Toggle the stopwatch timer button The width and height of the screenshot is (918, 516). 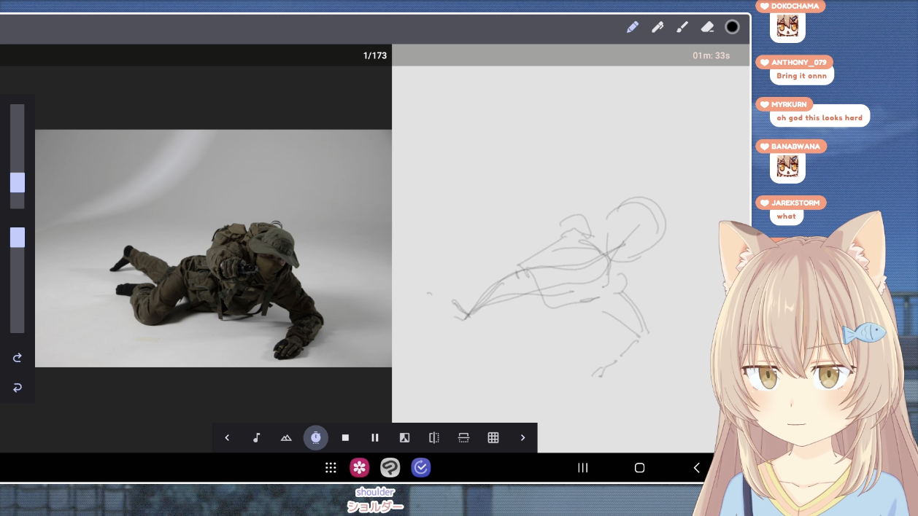tap(315, 437)
